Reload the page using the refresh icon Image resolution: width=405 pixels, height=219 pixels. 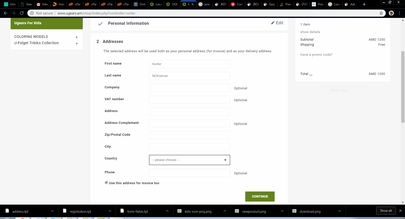22,13
